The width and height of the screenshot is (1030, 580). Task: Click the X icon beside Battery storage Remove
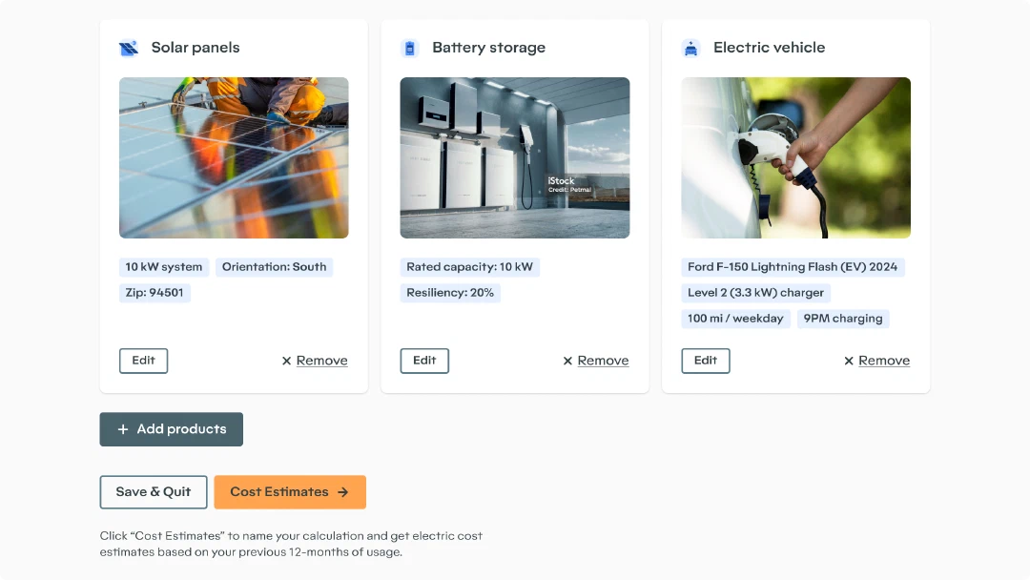[x=567, y=361]
